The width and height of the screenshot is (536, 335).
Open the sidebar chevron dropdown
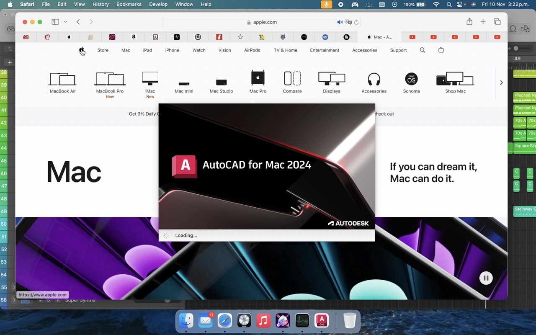click(x=65, y=22)
